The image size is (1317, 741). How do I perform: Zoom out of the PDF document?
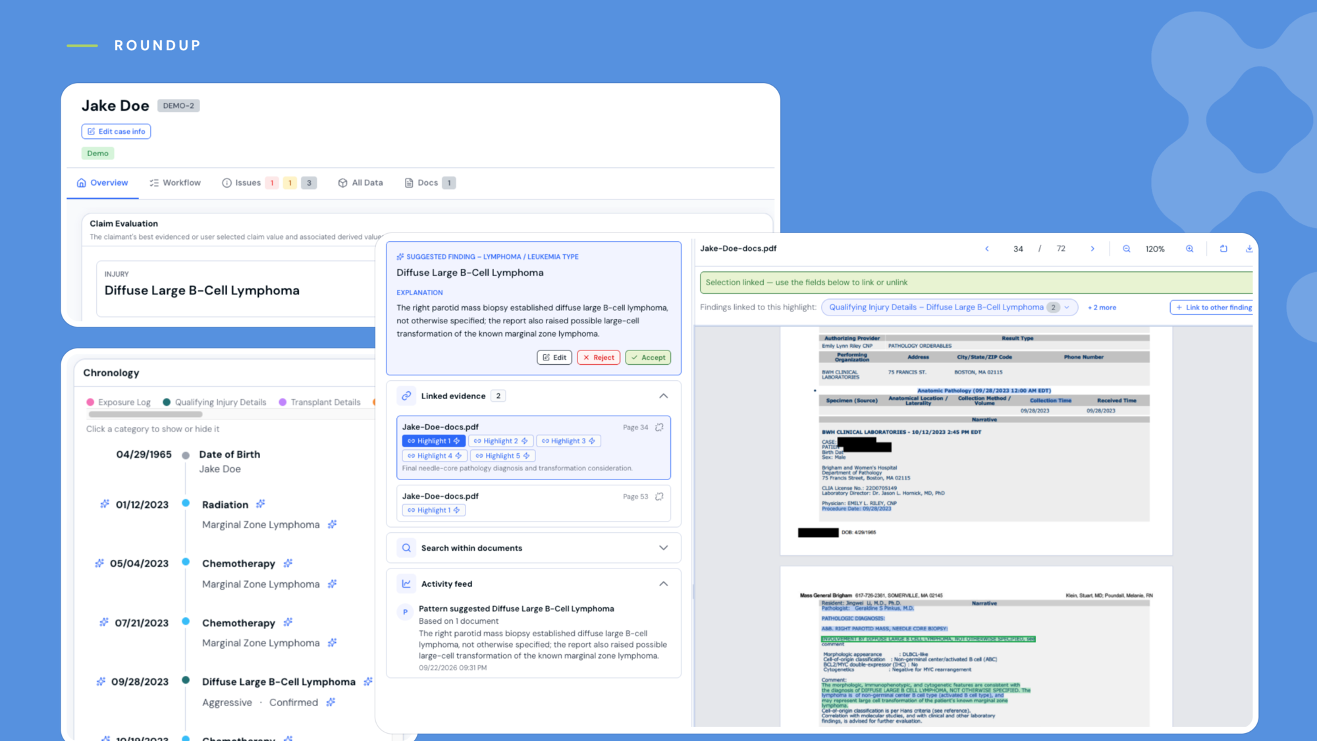[1127, 249]
